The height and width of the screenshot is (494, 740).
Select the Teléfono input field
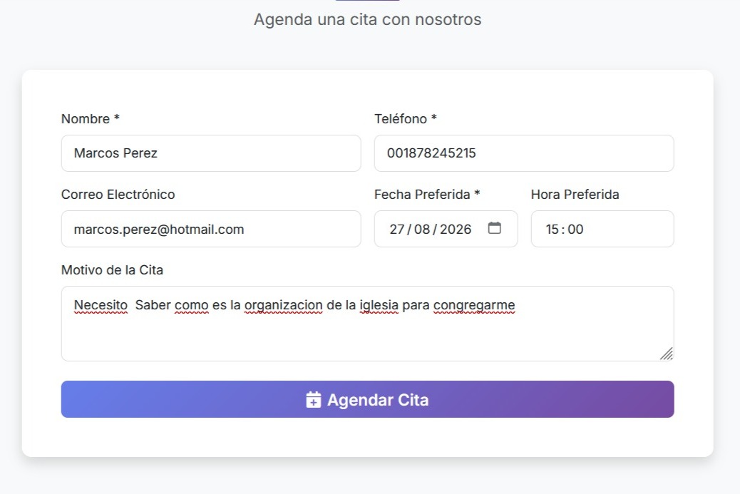point(524,153)
